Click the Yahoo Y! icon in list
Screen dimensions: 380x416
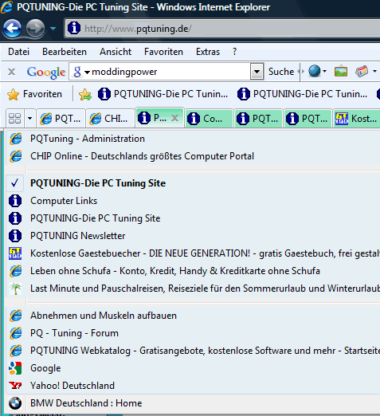(15, 386)
